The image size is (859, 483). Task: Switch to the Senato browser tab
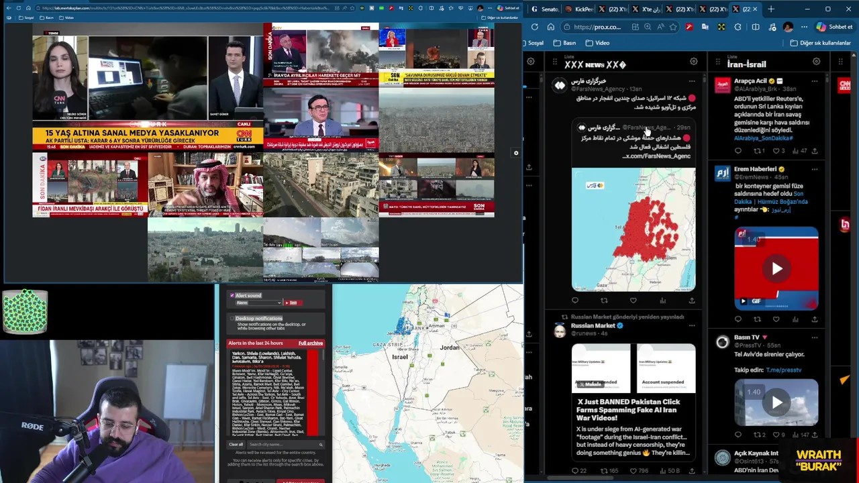(545, 9)
